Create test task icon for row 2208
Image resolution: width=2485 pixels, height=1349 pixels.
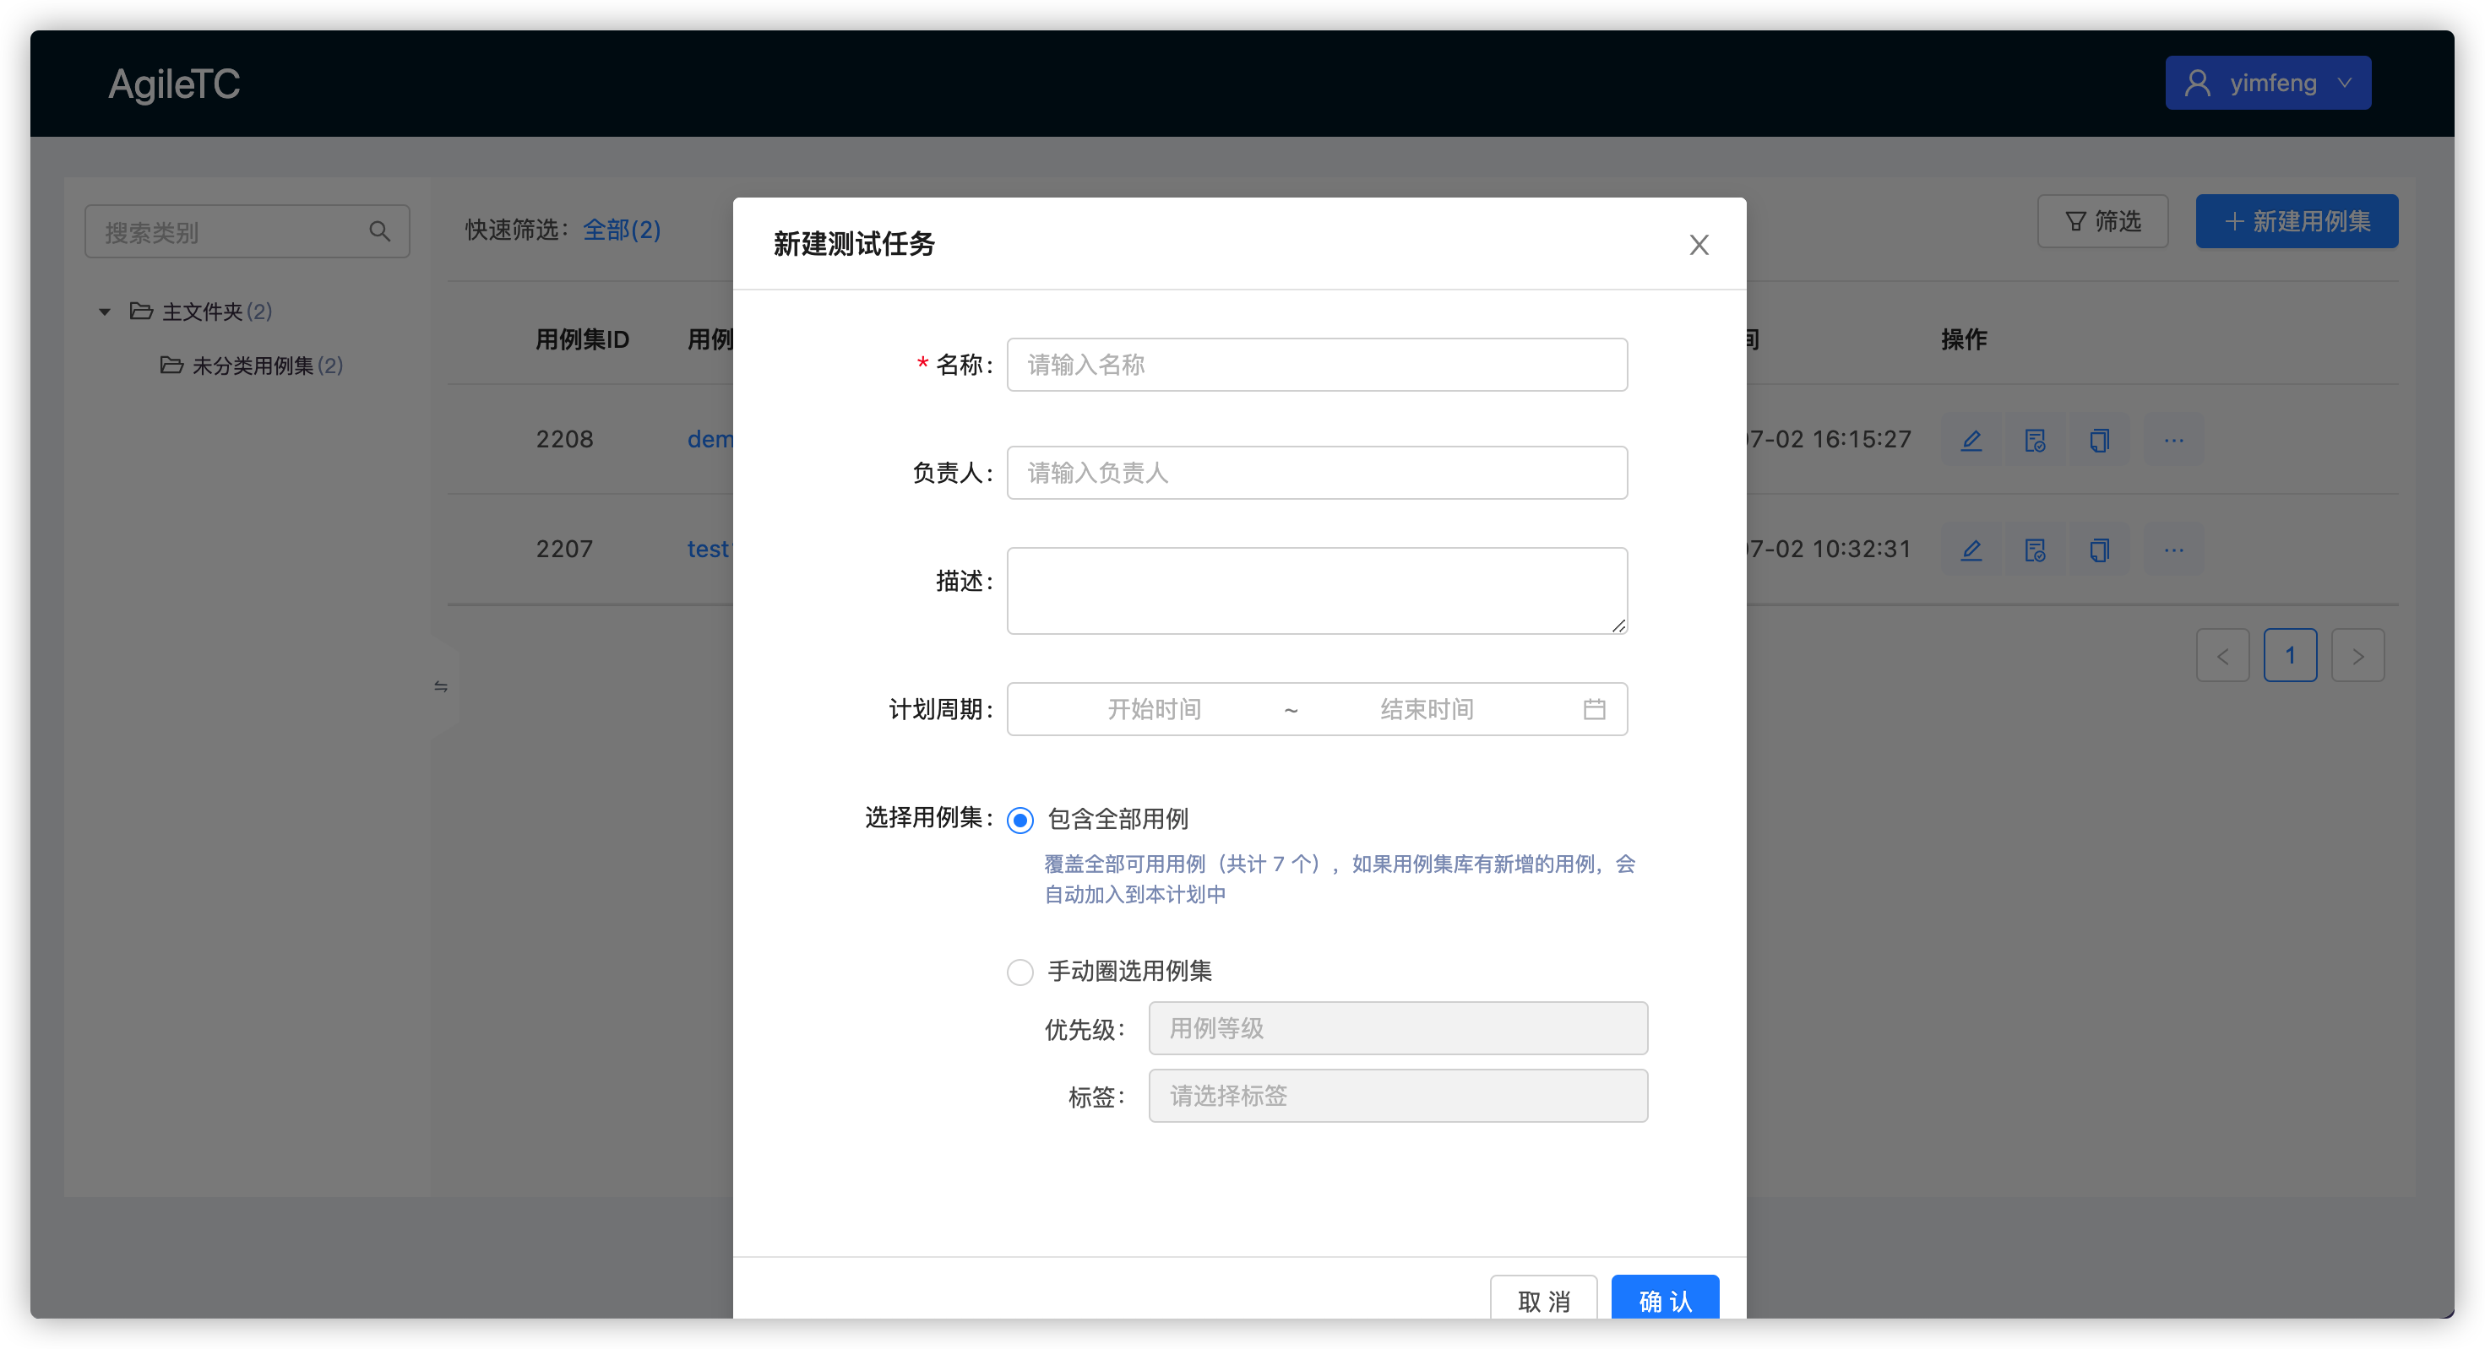click(2036, 441)
